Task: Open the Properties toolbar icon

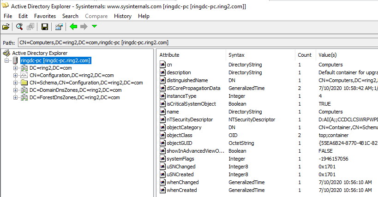Action: click(x=59, y=27)
